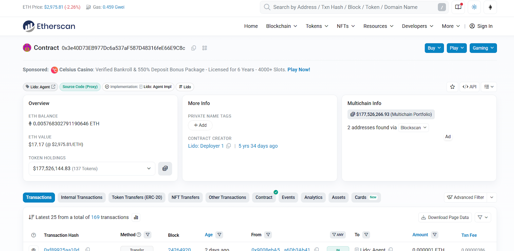Open Lido: Deployer 1 creator link
514x251 pixels.
206,146
